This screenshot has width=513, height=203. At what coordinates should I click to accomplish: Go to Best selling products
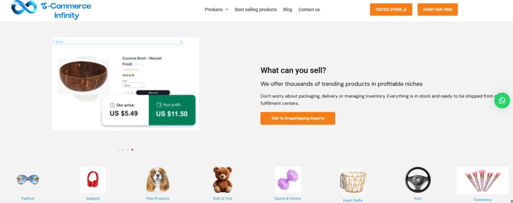[255, 9]
